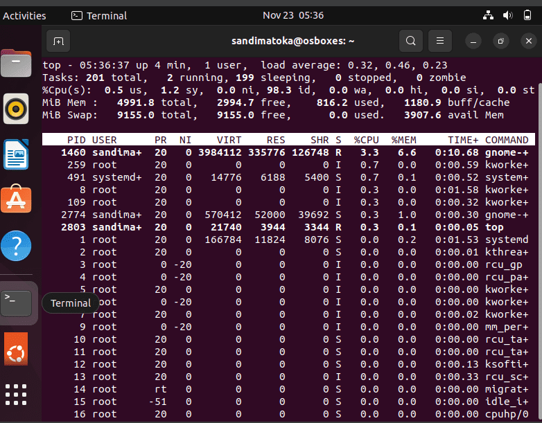Open LibreOffice Writer from the dock

click(x=16, y=154)
